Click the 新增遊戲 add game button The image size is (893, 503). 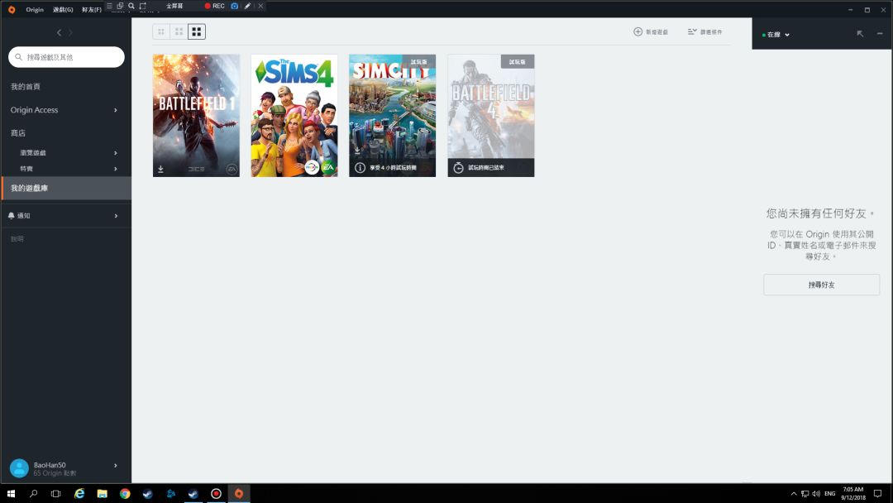[x=651, y=32]
